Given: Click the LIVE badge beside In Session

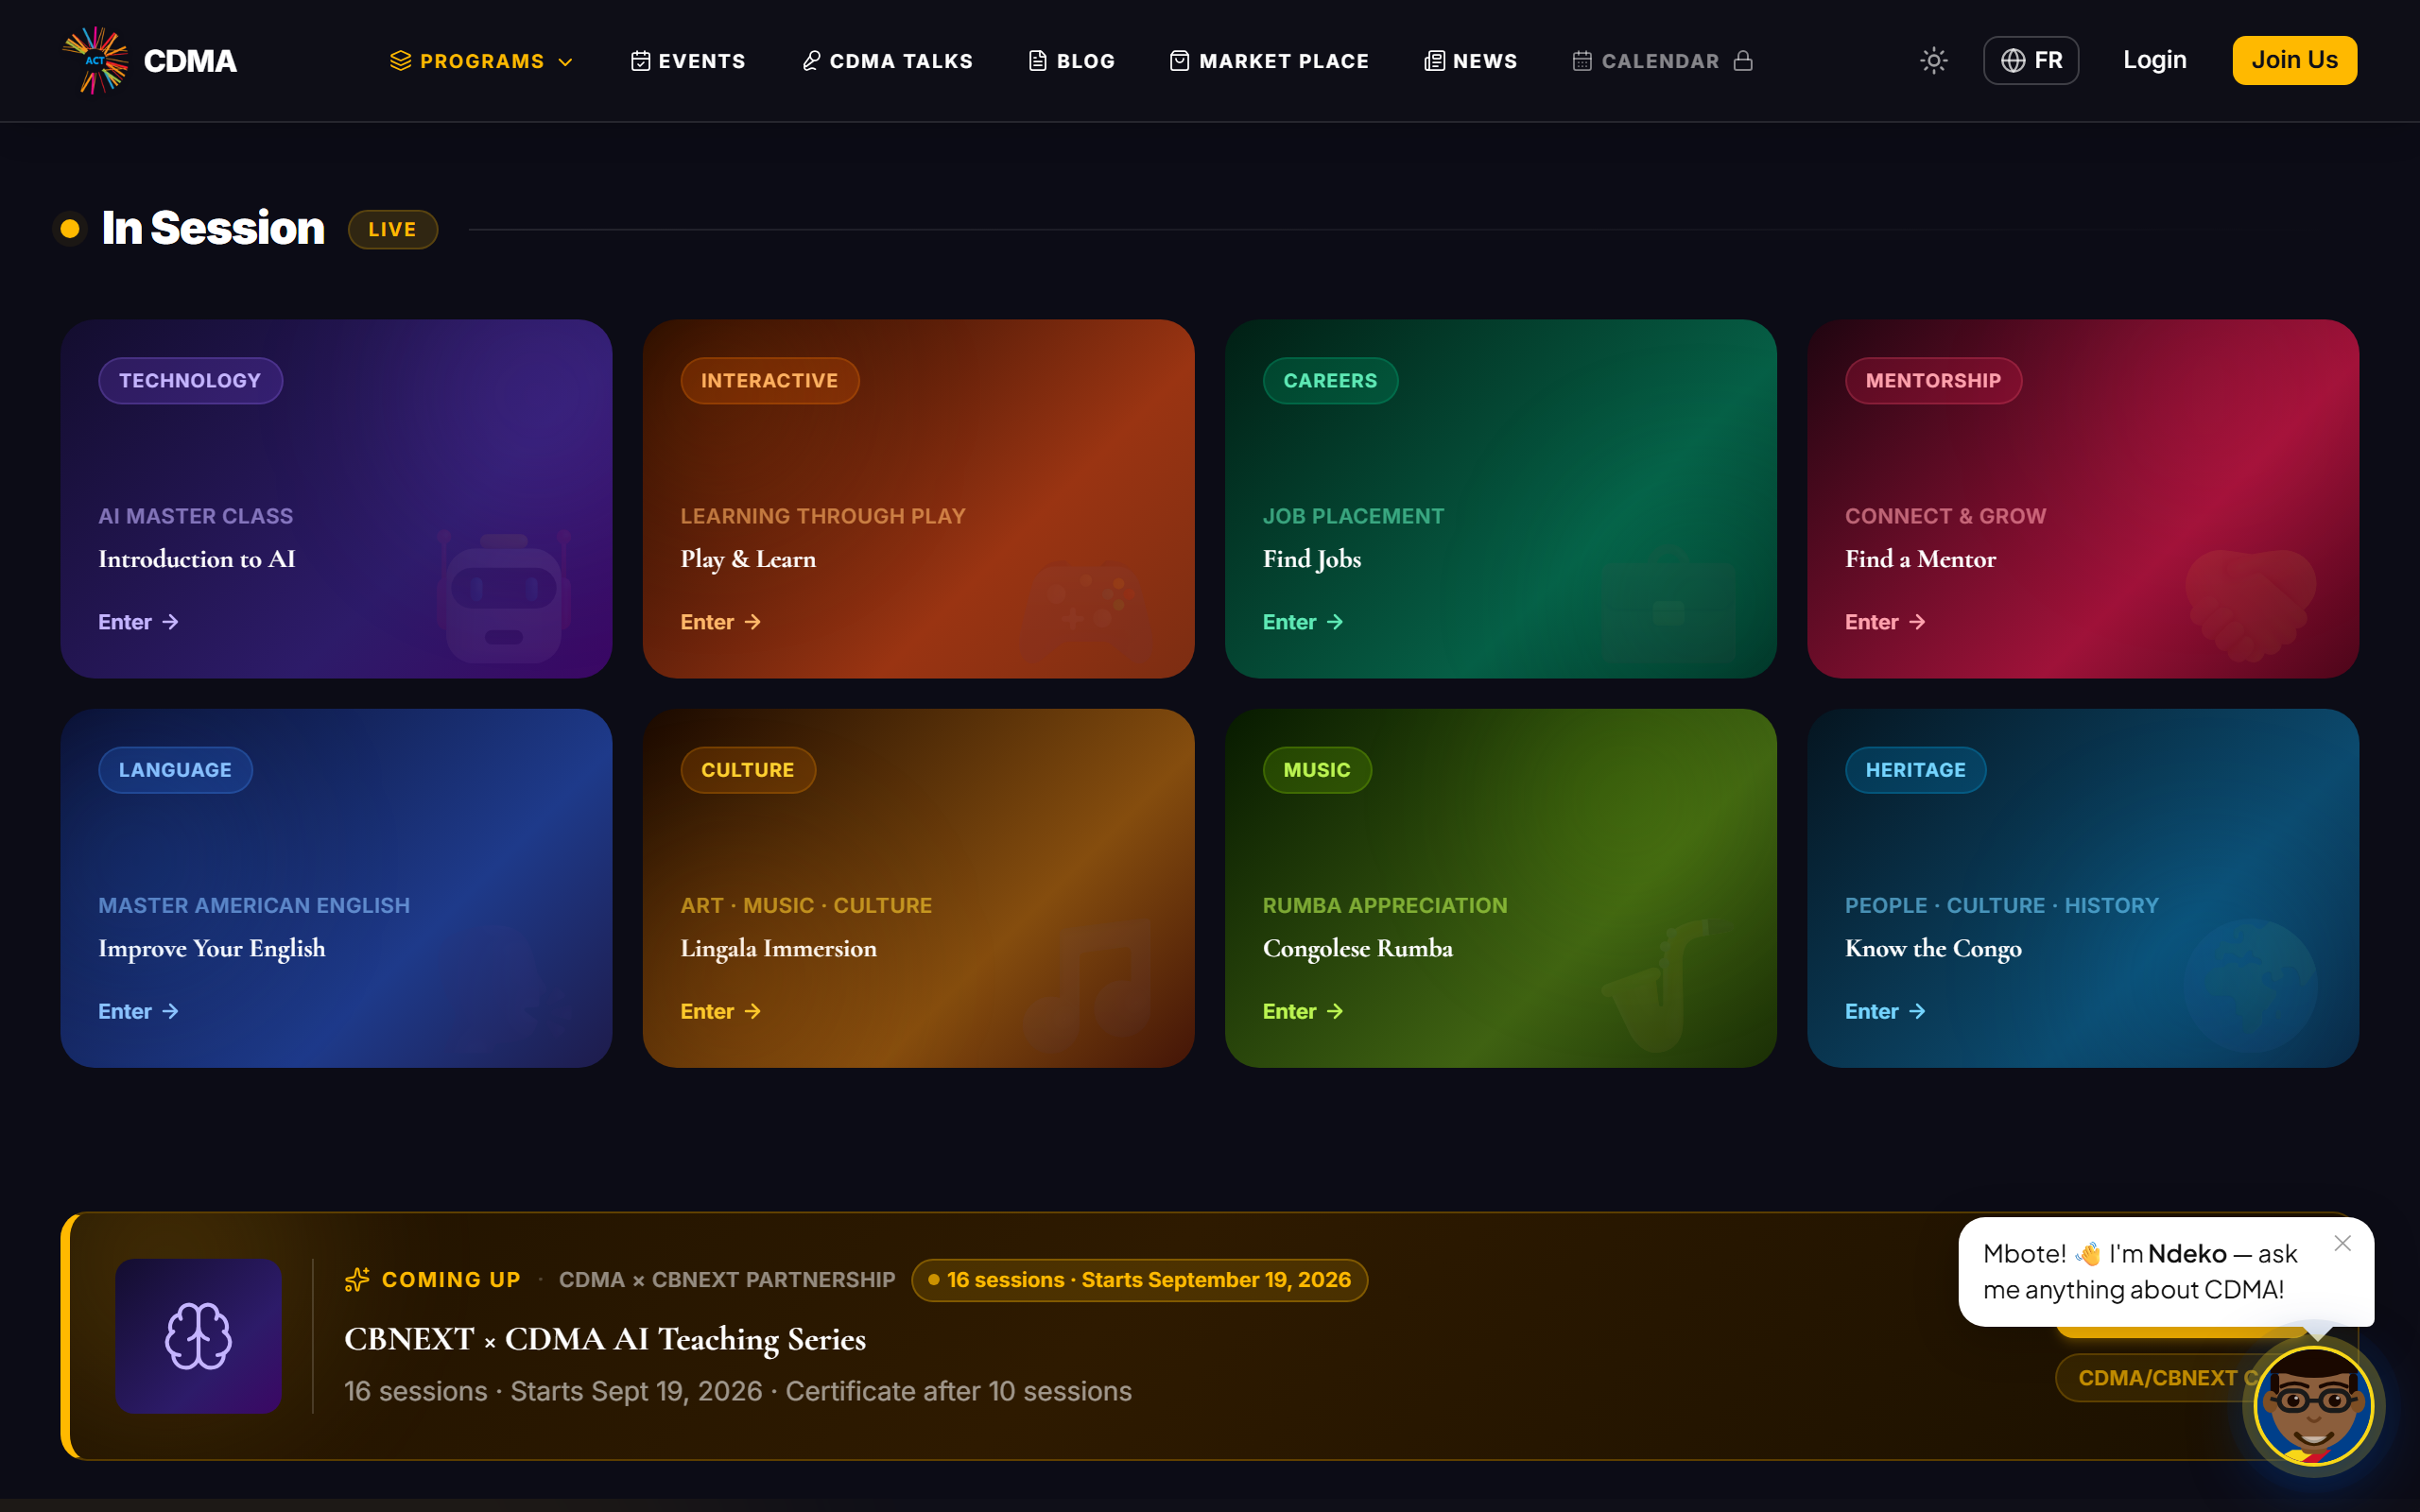Looking at the screenshot, I should (x=392, y=229).
